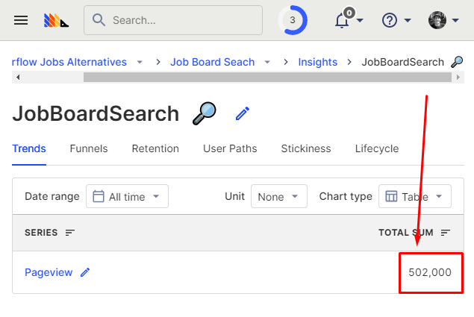This screenshot has width=474, height=317.
Task: Click the pencil icon beside JobBoardSearch title
Action: coord(242,113)
